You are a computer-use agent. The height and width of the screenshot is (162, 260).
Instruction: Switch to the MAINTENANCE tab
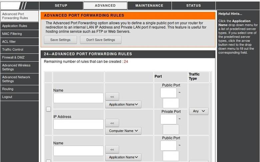pos(149,5)
